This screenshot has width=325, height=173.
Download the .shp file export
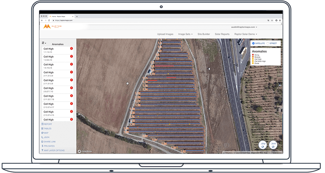[263, 145]
